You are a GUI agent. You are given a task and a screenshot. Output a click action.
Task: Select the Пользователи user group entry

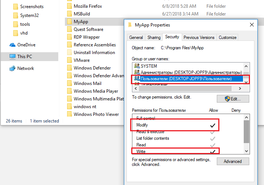tap(187, 79)
